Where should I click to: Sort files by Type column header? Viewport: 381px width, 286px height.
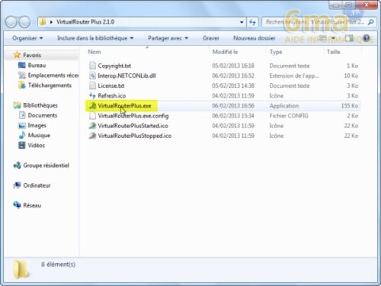coord(276,52)
